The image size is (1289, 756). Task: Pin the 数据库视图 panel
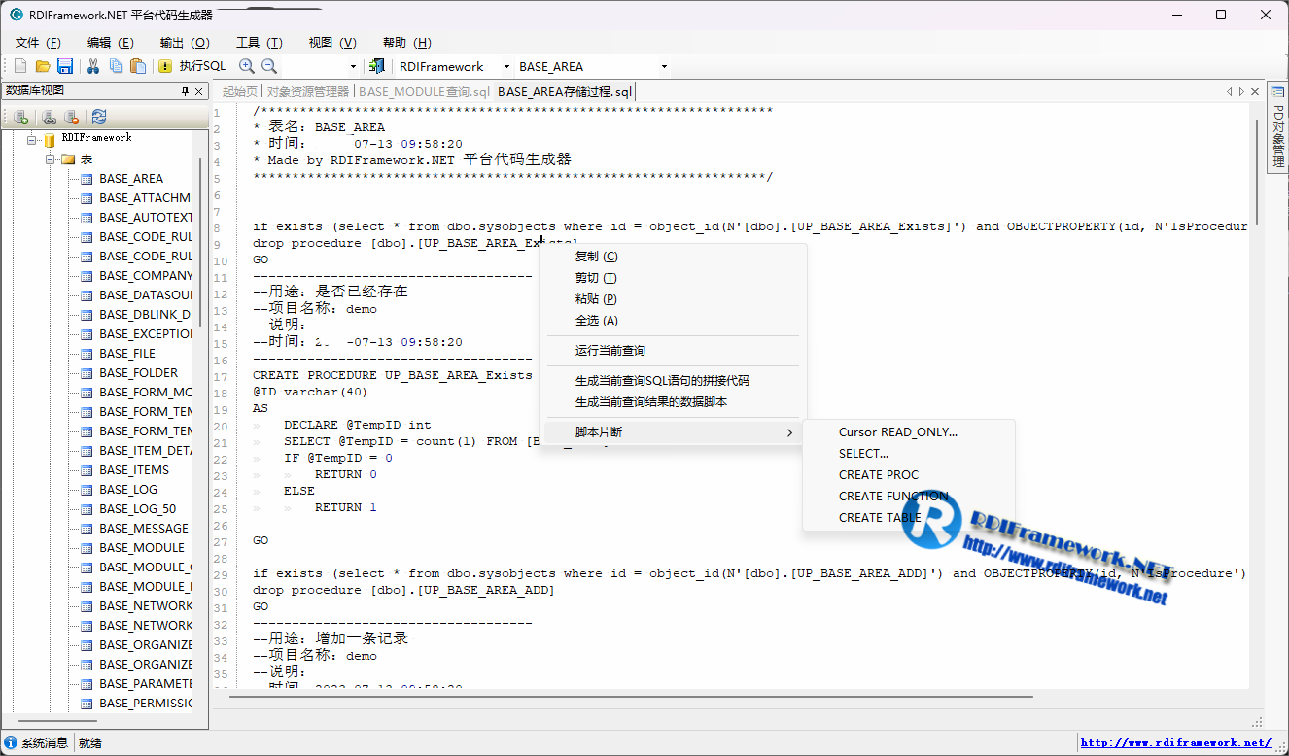(x=185, y=91)
